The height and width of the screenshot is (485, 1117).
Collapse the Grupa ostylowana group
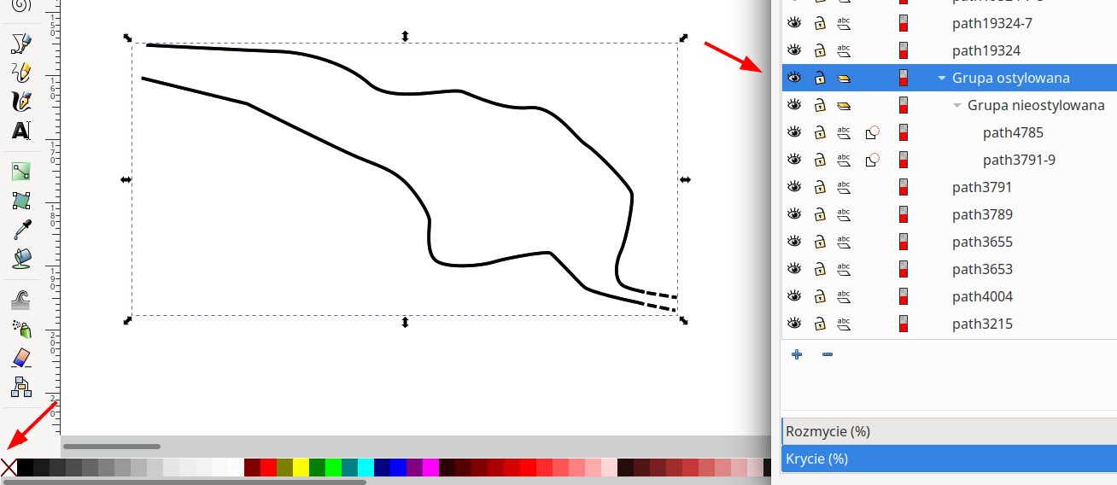942,78
